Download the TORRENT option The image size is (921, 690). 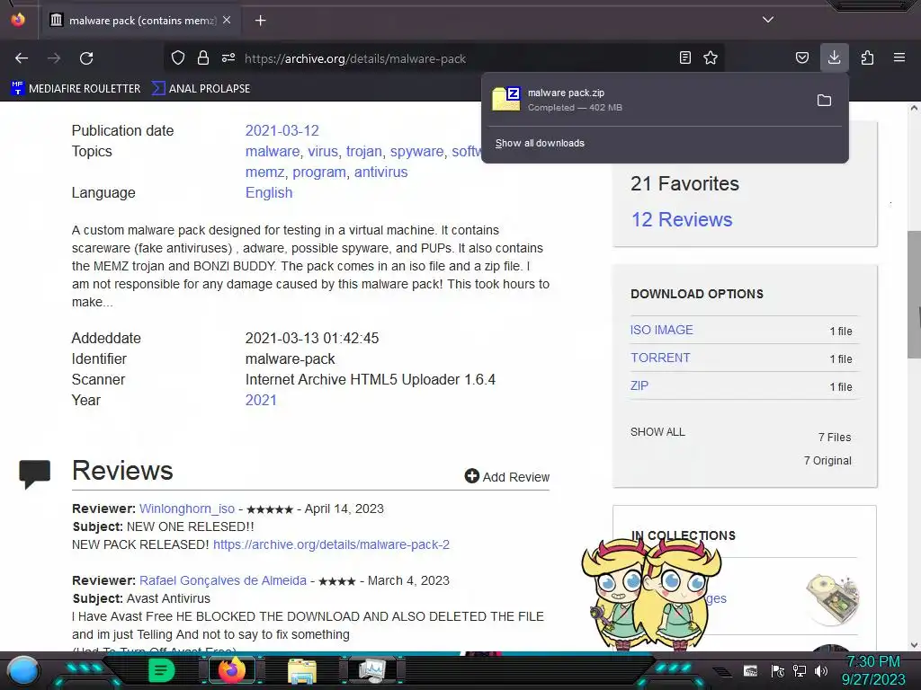(x=660, y=358)
